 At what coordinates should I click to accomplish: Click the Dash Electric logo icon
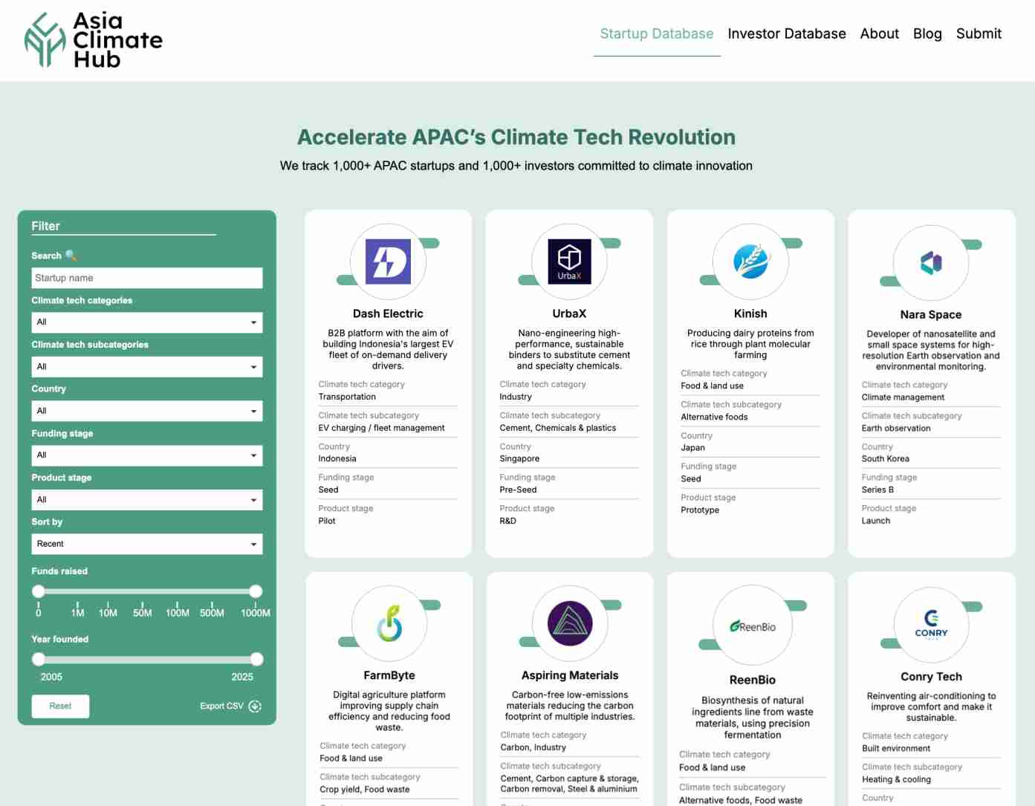pyautogui.click(x=388, y=261)
